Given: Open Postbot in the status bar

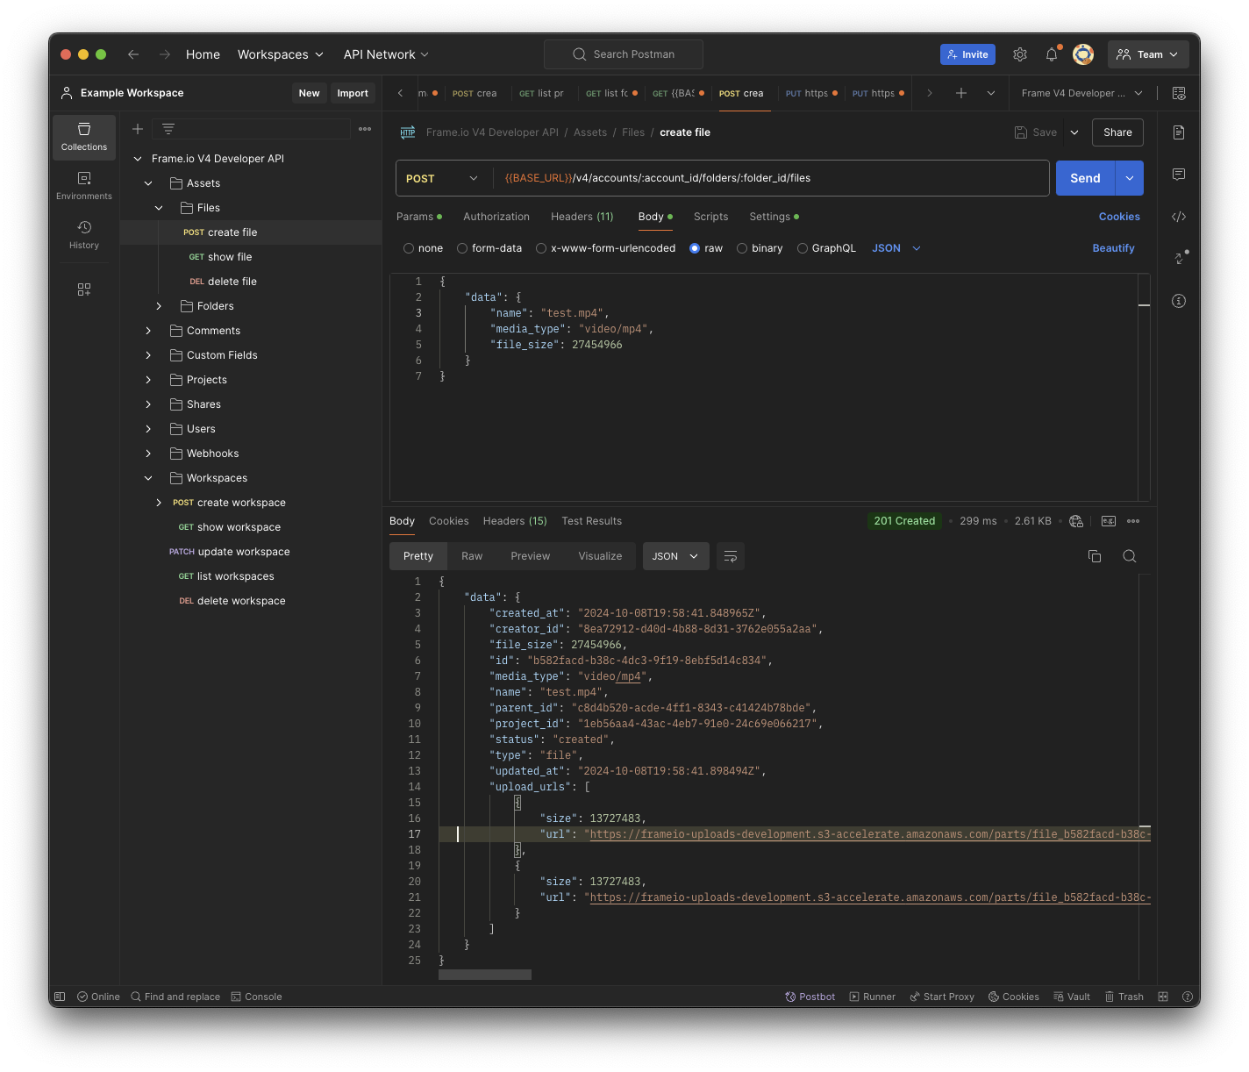Looking at the screenshot, I should [x=810, y=997].
